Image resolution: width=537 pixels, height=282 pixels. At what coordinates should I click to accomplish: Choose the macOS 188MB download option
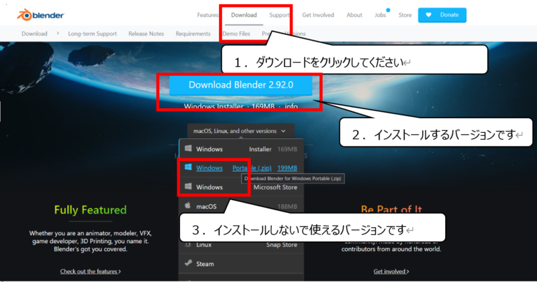tap(241, 206)
